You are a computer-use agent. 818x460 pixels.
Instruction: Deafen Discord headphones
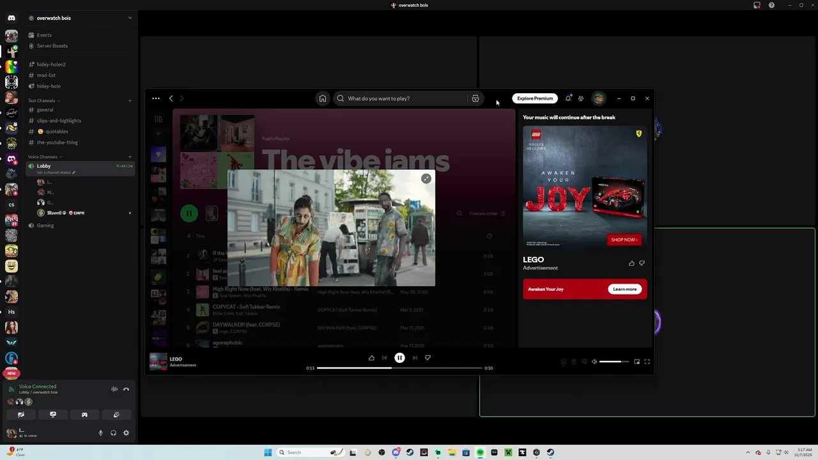click(113, 433)
